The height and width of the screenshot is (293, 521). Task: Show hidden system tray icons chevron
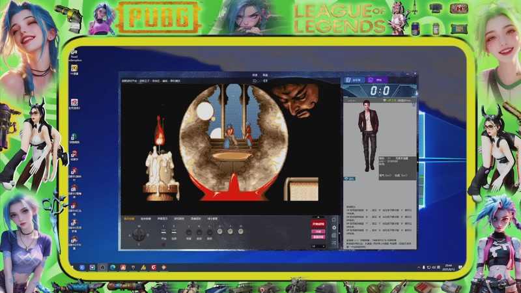click(419, 268)
